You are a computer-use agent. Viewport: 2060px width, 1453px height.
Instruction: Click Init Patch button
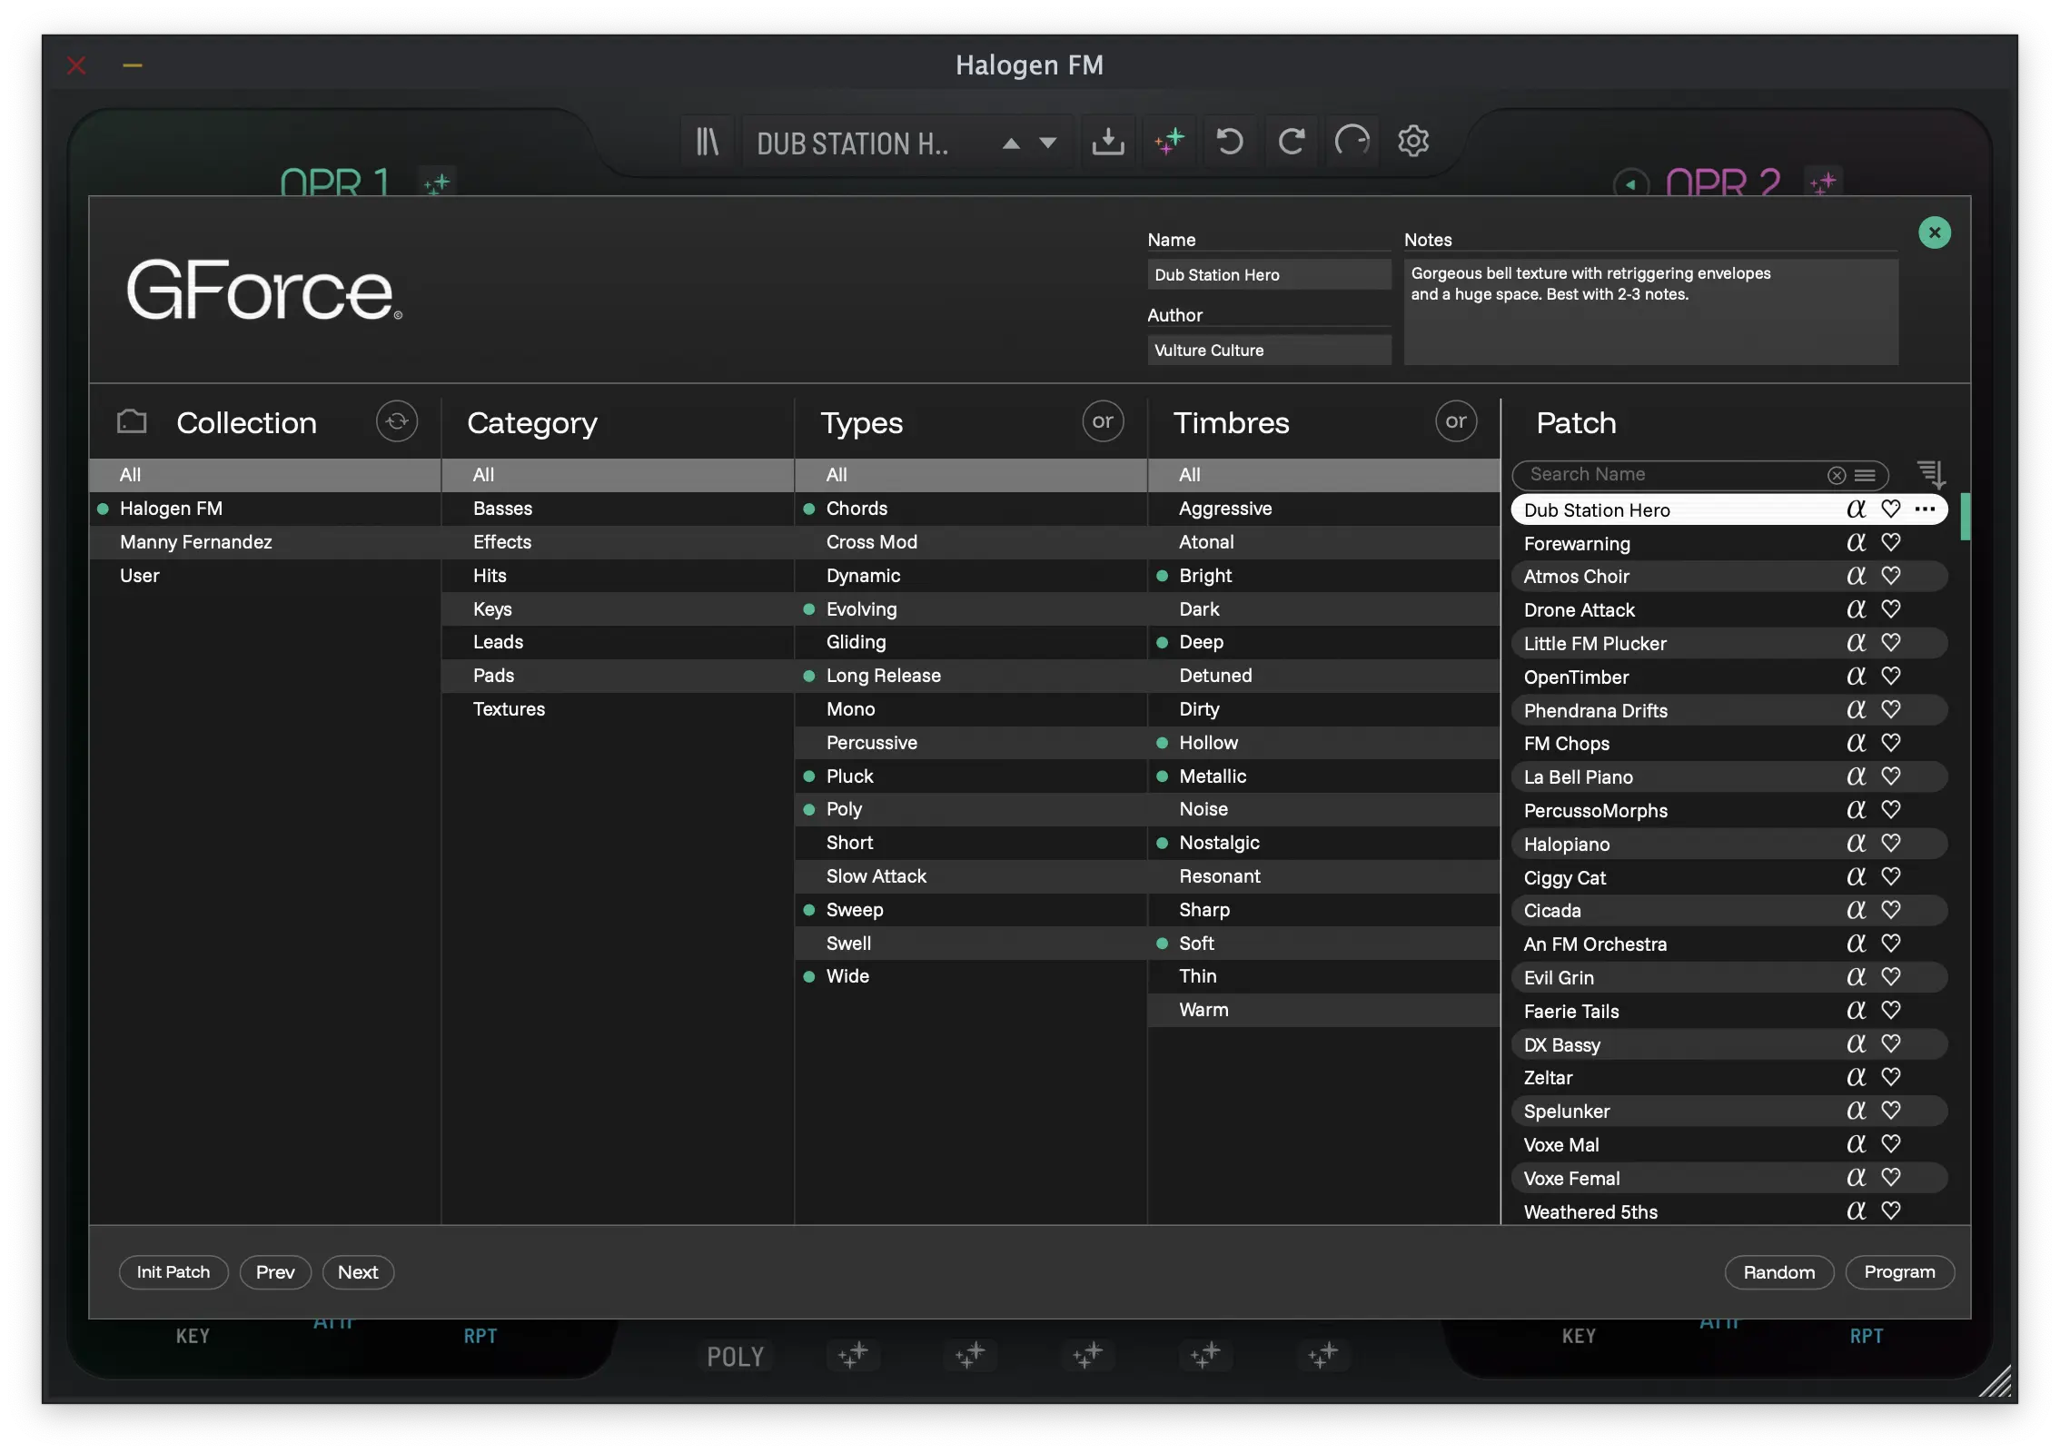[173, 1272]
